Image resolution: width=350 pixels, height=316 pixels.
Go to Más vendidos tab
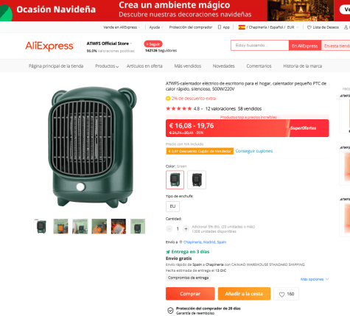(x=188, y=66)
